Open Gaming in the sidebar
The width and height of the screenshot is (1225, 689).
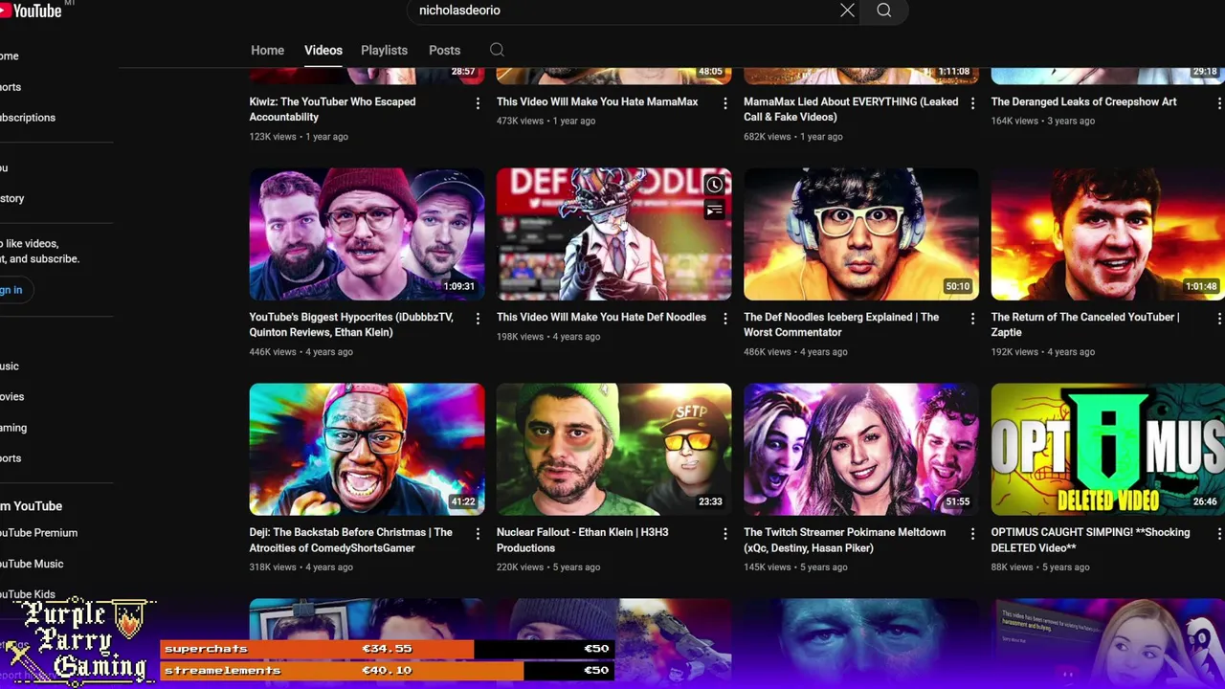click(x=13, y=428)
